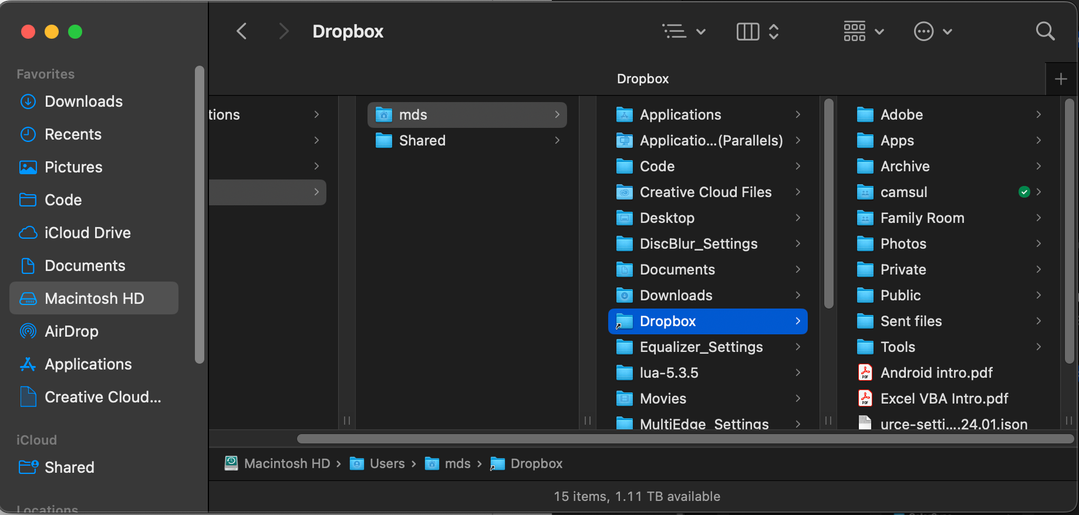Click the search magnifier icon
The width and height of the screenshot is (1079, 515).
(1045, 31)
